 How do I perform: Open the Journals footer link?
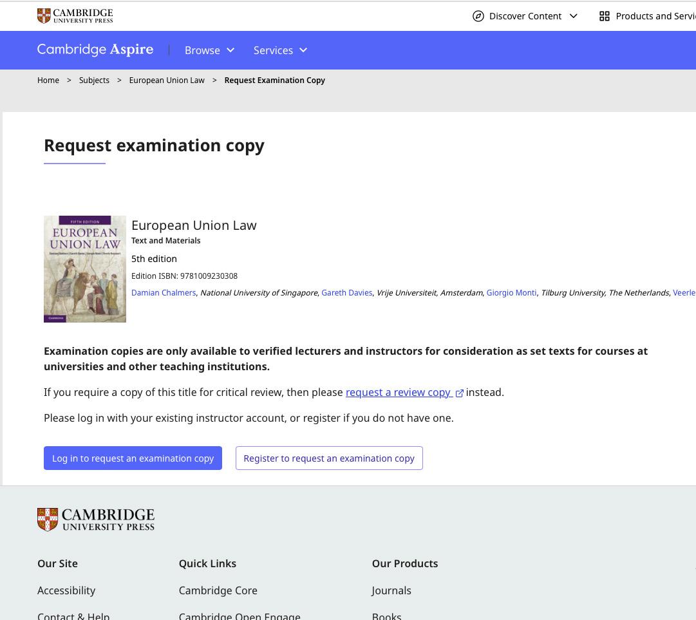(391, 591)
